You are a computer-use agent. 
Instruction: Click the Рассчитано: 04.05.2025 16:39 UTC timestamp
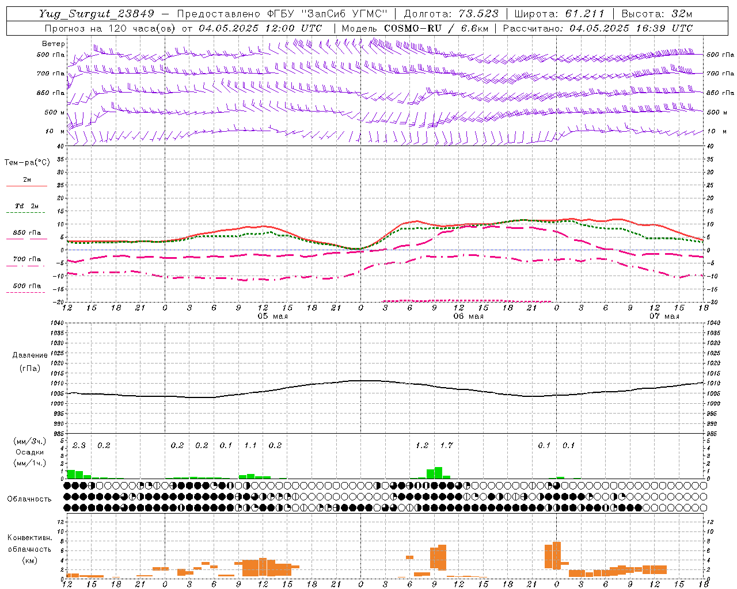(598, 28)
